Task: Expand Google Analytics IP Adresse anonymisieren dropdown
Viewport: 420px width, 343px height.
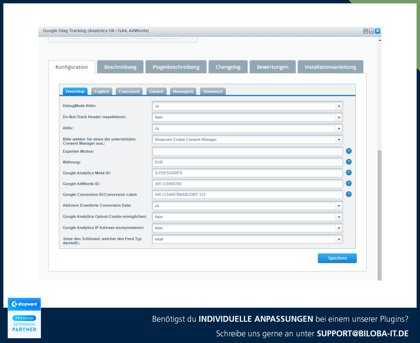Action: tap(339, 228)
